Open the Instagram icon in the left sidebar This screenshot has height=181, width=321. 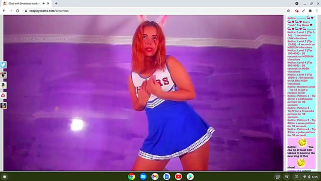3,75
